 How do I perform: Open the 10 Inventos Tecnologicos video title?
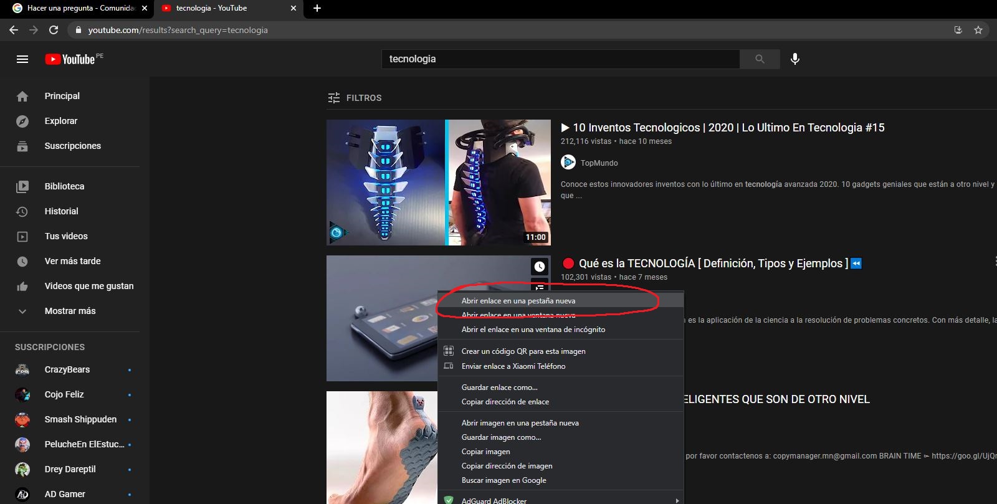[723, 128]
